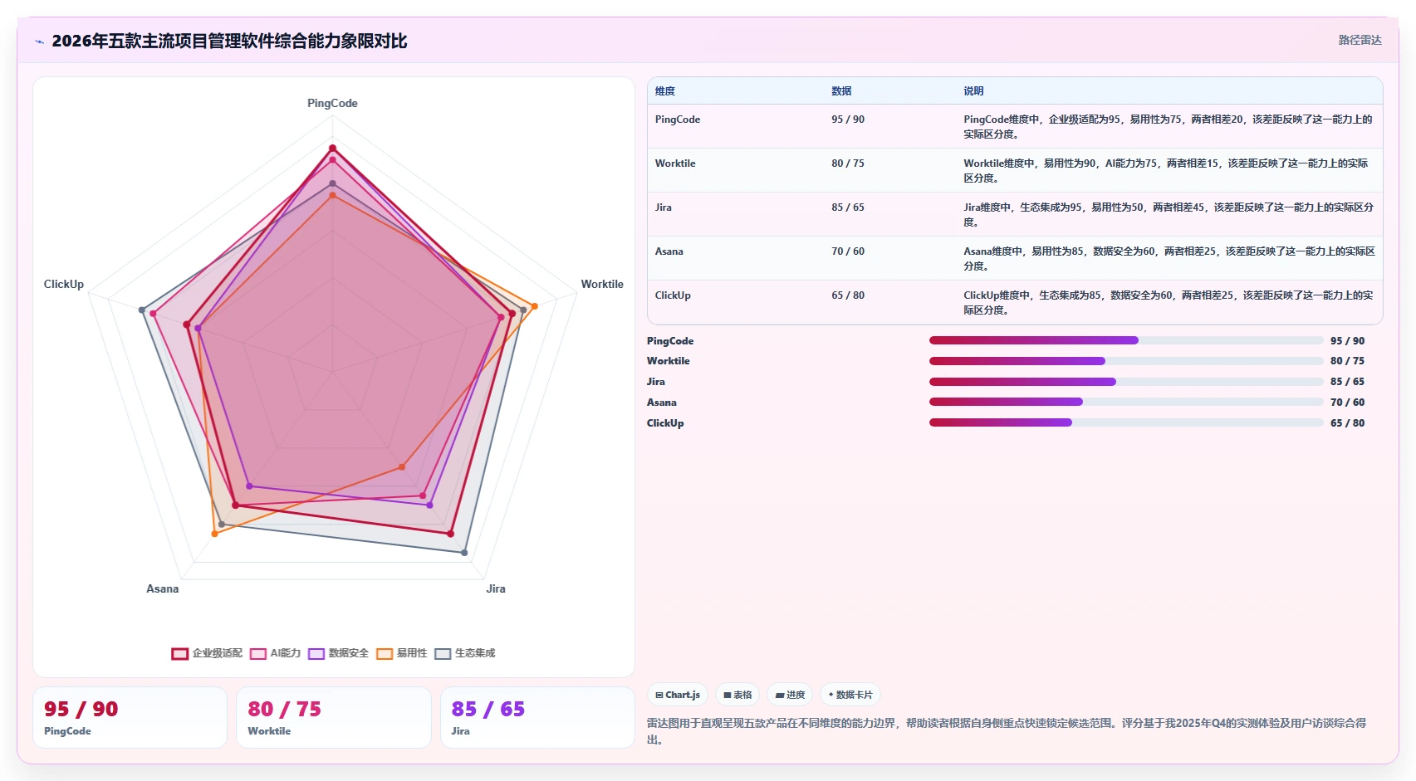Toggle 易用性 legend swatch
This screenshot has width=1416, height=781.
click(x=385, y=653)
